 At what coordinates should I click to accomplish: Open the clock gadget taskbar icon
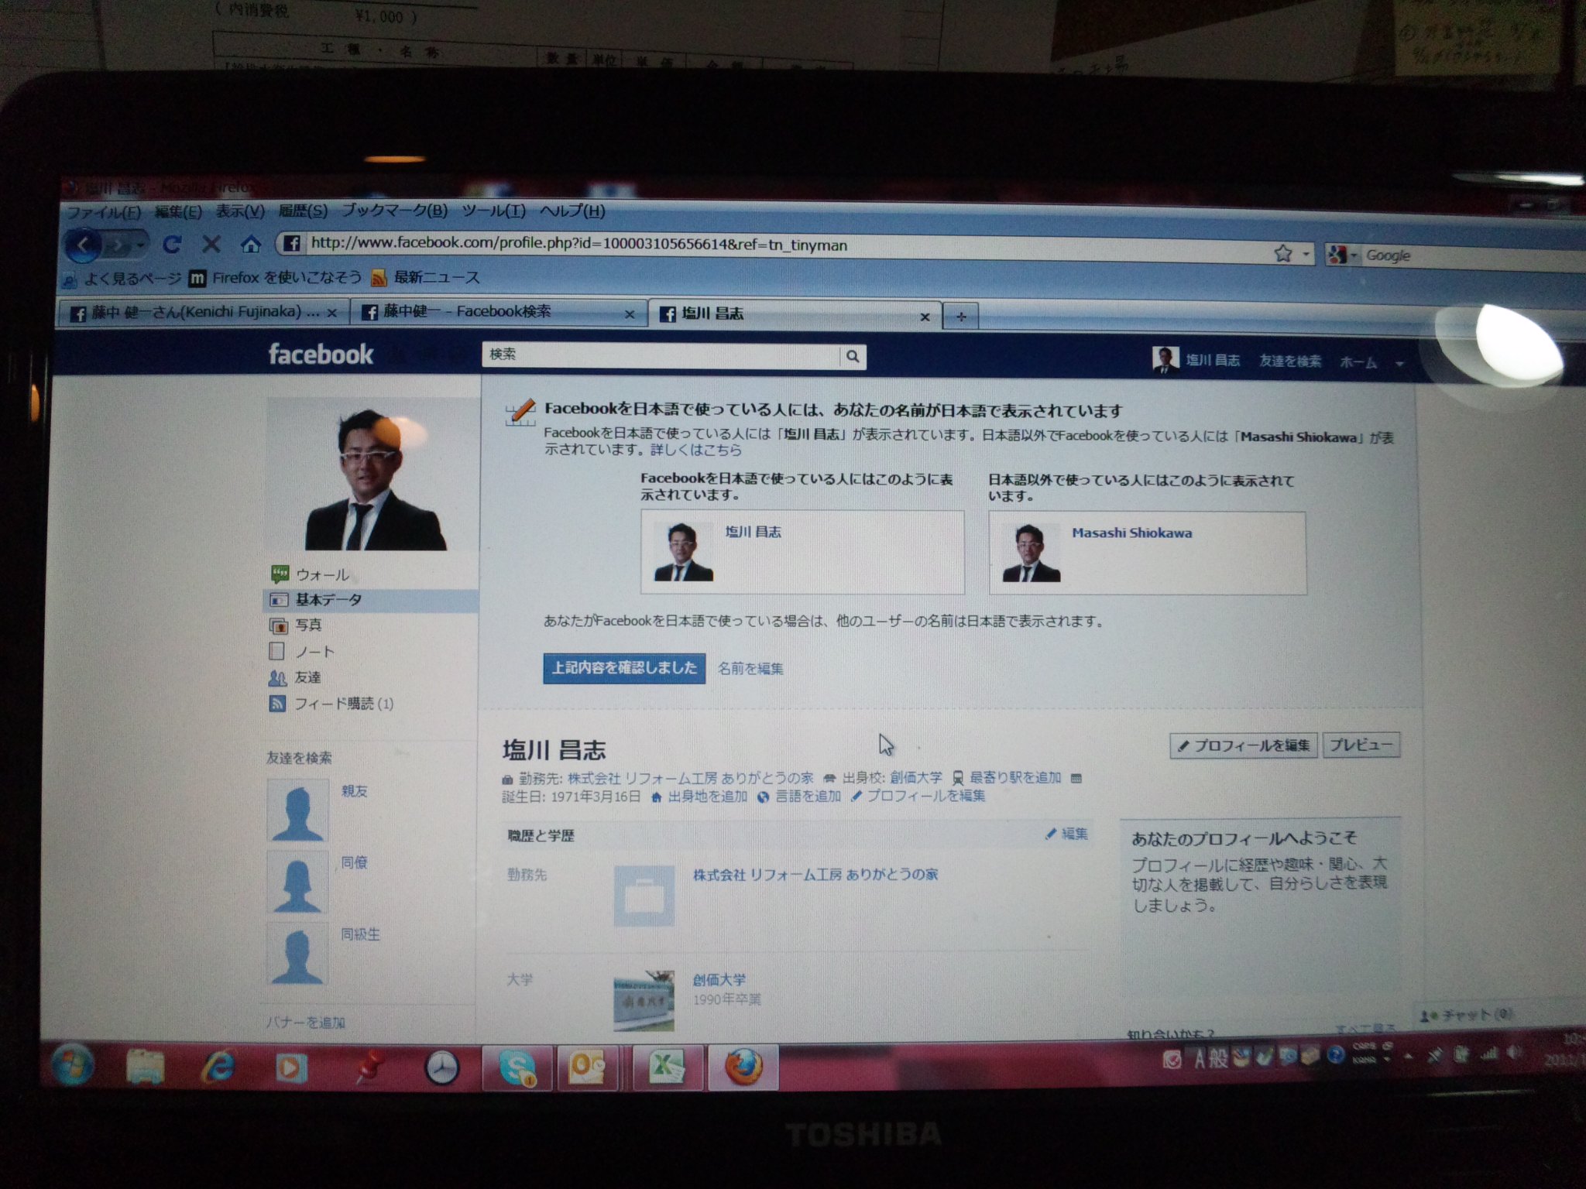(x=442, y=1069)
